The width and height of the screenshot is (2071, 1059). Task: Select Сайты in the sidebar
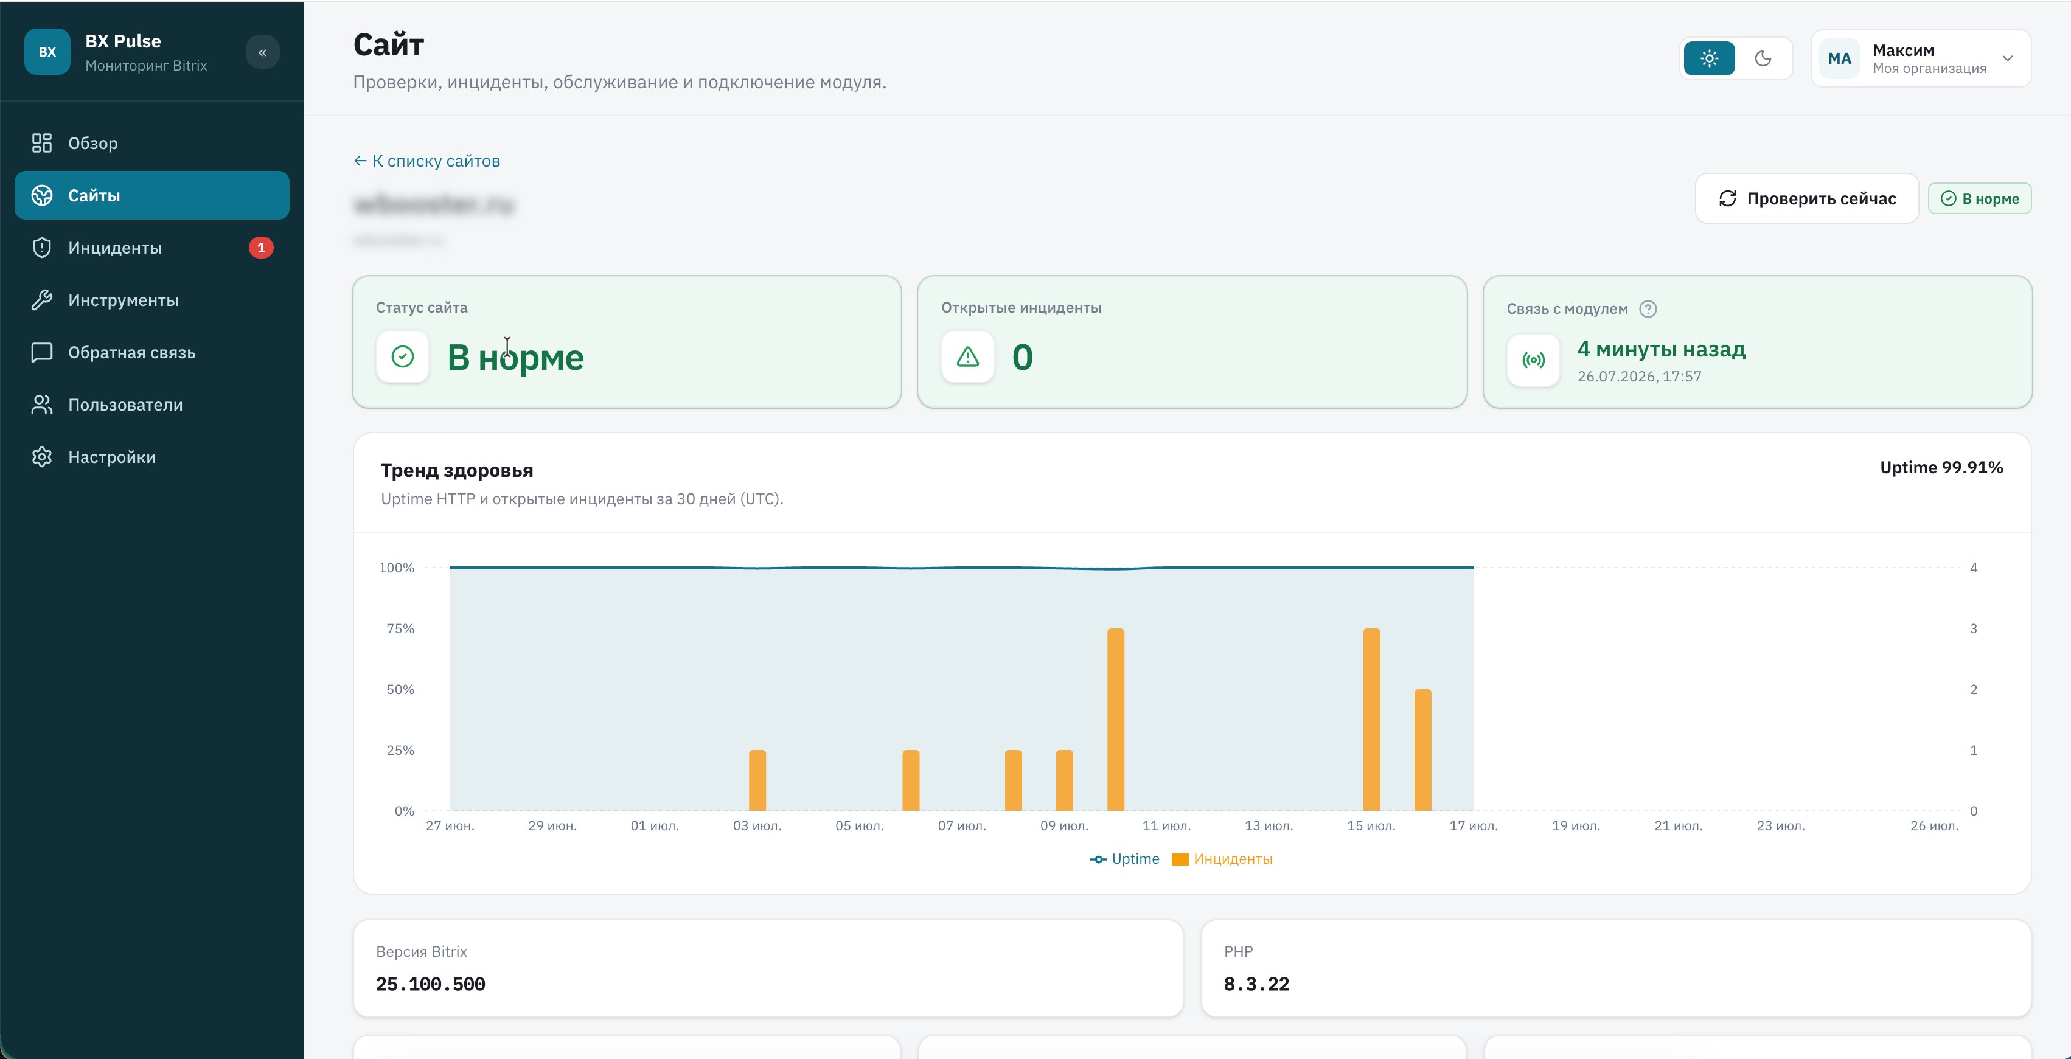point(152,195)
